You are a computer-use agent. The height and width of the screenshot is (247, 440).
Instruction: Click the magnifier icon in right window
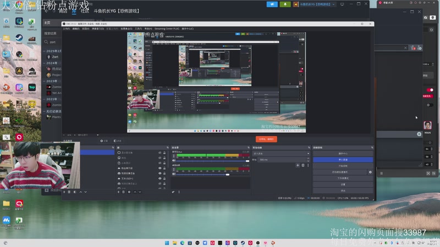click(419, 134)
